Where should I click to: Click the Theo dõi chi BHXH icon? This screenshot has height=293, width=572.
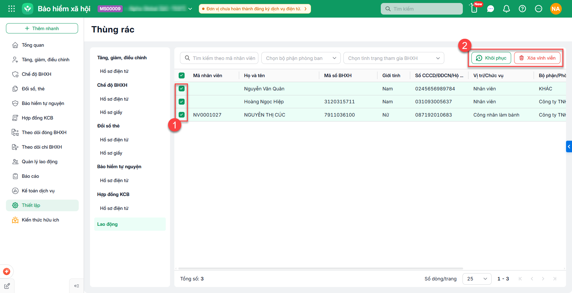tap(15, 147)
